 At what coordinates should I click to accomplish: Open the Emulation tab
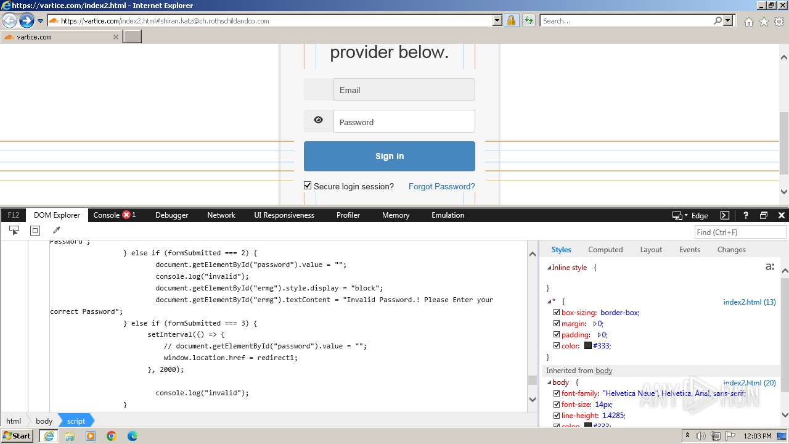point(448,215)
